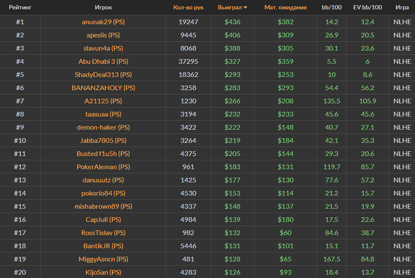The width and height of the screenshot is (415, 278).
Task: Open demon-haker (PS) player link
Action: [103, 127]
